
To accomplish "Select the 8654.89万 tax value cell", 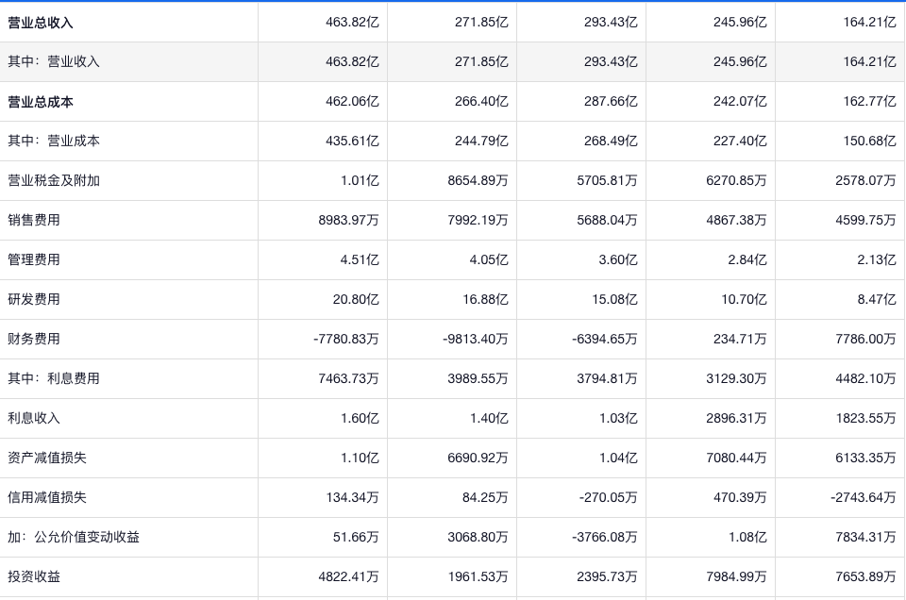I will (x=478, y=180).
